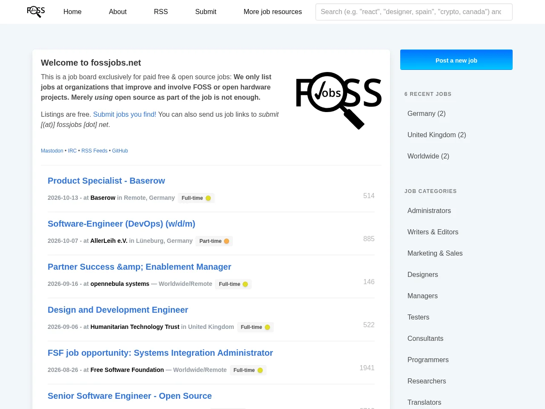Open FSF Systems Integration Administrator listing
The height and width of the screenshot is (409, 545).
tap(160, 353)
